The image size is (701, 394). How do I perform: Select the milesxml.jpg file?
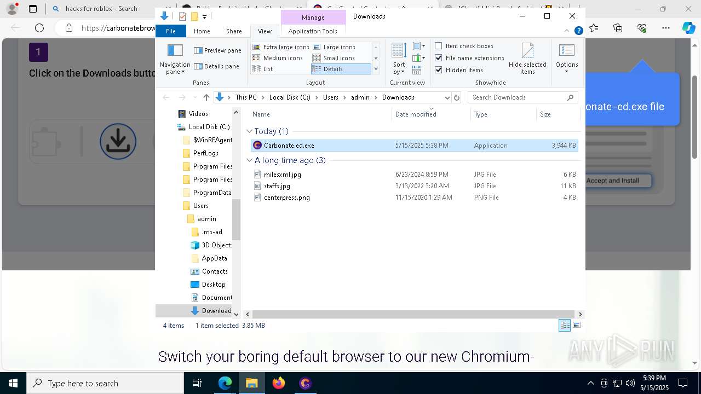(414, 175)
